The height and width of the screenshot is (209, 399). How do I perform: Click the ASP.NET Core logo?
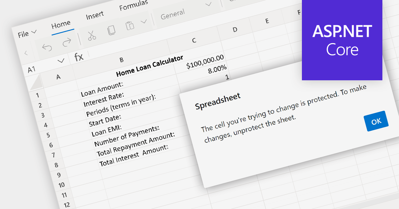click(x=342, y=39)
